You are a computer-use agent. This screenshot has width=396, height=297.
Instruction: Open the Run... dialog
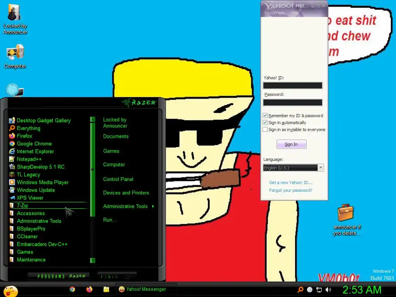click(109, 220)
